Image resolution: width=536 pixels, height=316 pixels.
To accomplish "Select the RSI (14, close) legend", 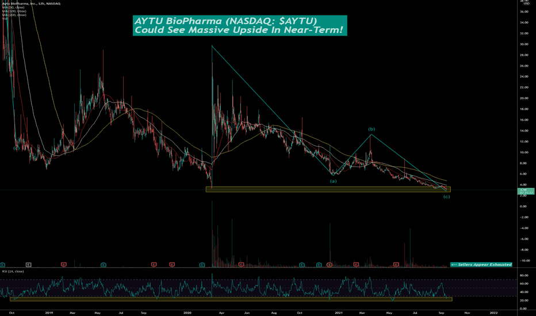I will pyautogui.click(x=13, y=271).
